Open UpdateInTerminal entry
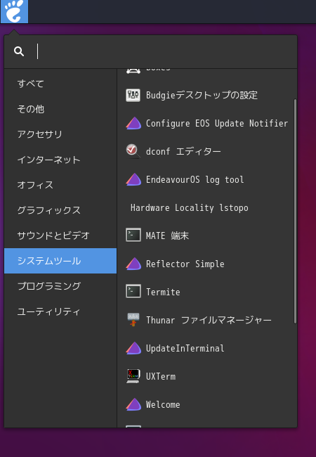 click(x=207, y=348)
